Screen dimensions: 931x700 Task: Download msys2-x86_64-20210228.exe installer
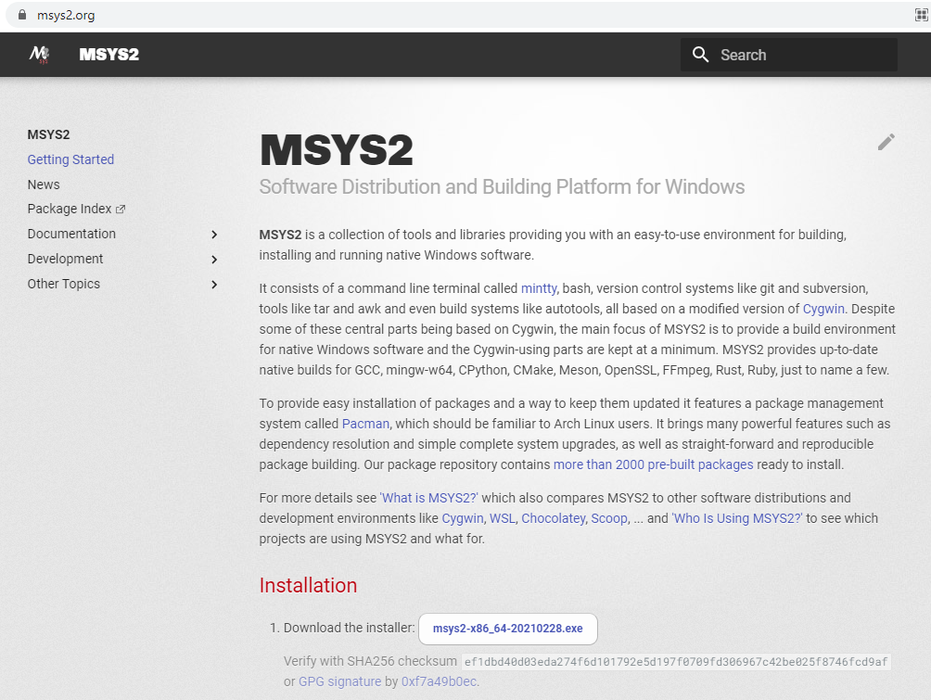pos(507,629)
